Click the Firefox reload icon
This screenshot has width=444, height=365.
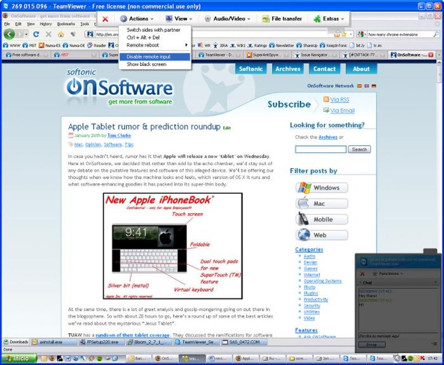pyautogui.click(x=36, y=34)
